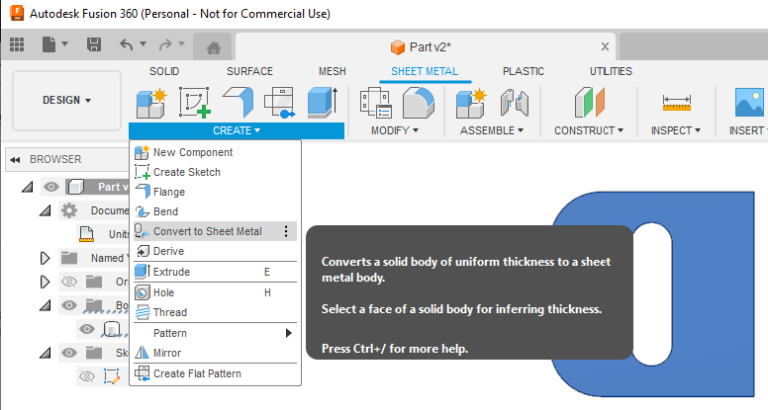Click the Construct plane icon

pos(590,102)
